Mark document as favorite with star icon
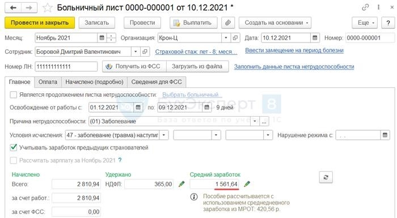The image size is (397, 218). [x=47, y=8]
